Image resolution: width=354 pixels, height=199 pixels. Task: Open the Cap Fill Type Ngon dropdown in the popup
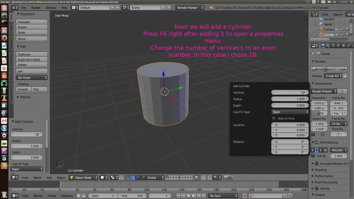(x=290, y=112)
